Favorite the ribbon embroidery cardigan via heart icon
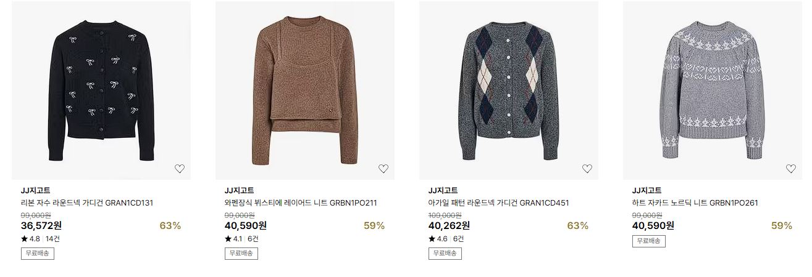 pos(179,169)
